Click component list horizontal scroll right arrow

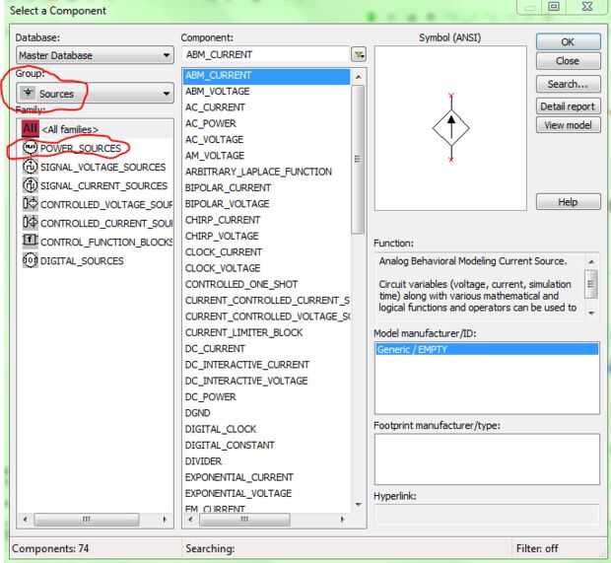[x=343, y=520]
